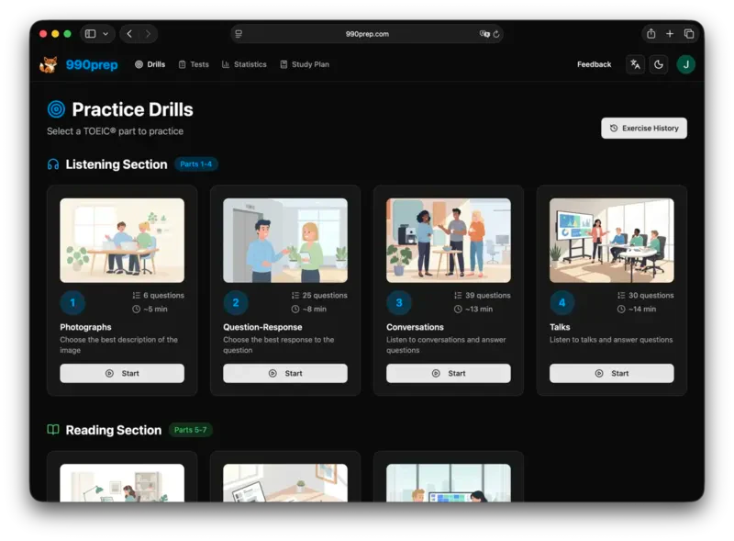Viewport: 734px width, 541px height.
Task: Select the Talks illustration thumbnail
Action: click(611, 240)
